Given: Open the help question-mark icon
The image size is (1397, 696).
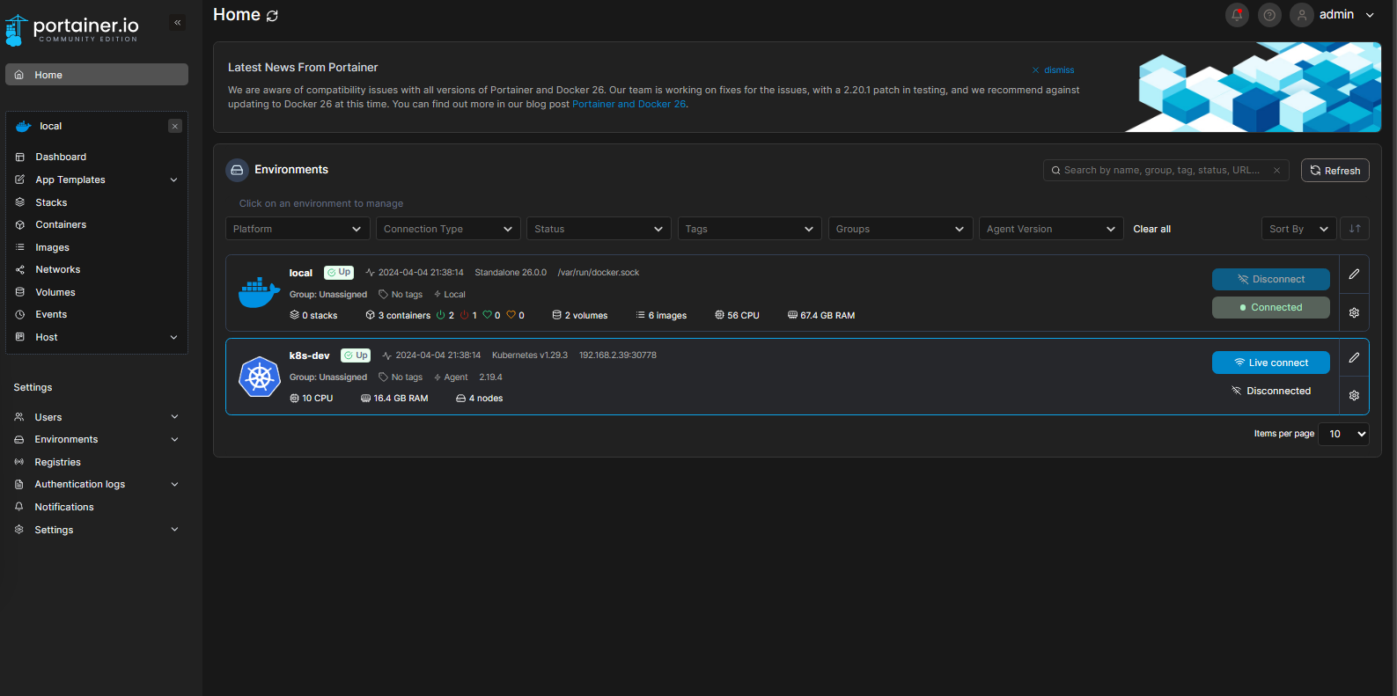Looking at the screenshot, I should [x=1269, y=15].
